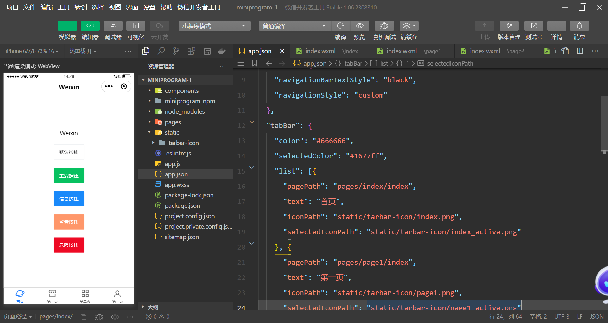Click the preview eye icon
608x323 pixels.
(x=359, y=26)
